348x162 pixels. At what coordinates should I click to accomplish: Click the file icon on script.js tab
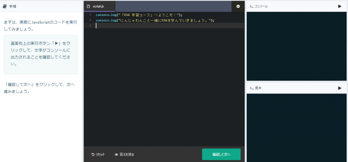click(x=89, y=6)
